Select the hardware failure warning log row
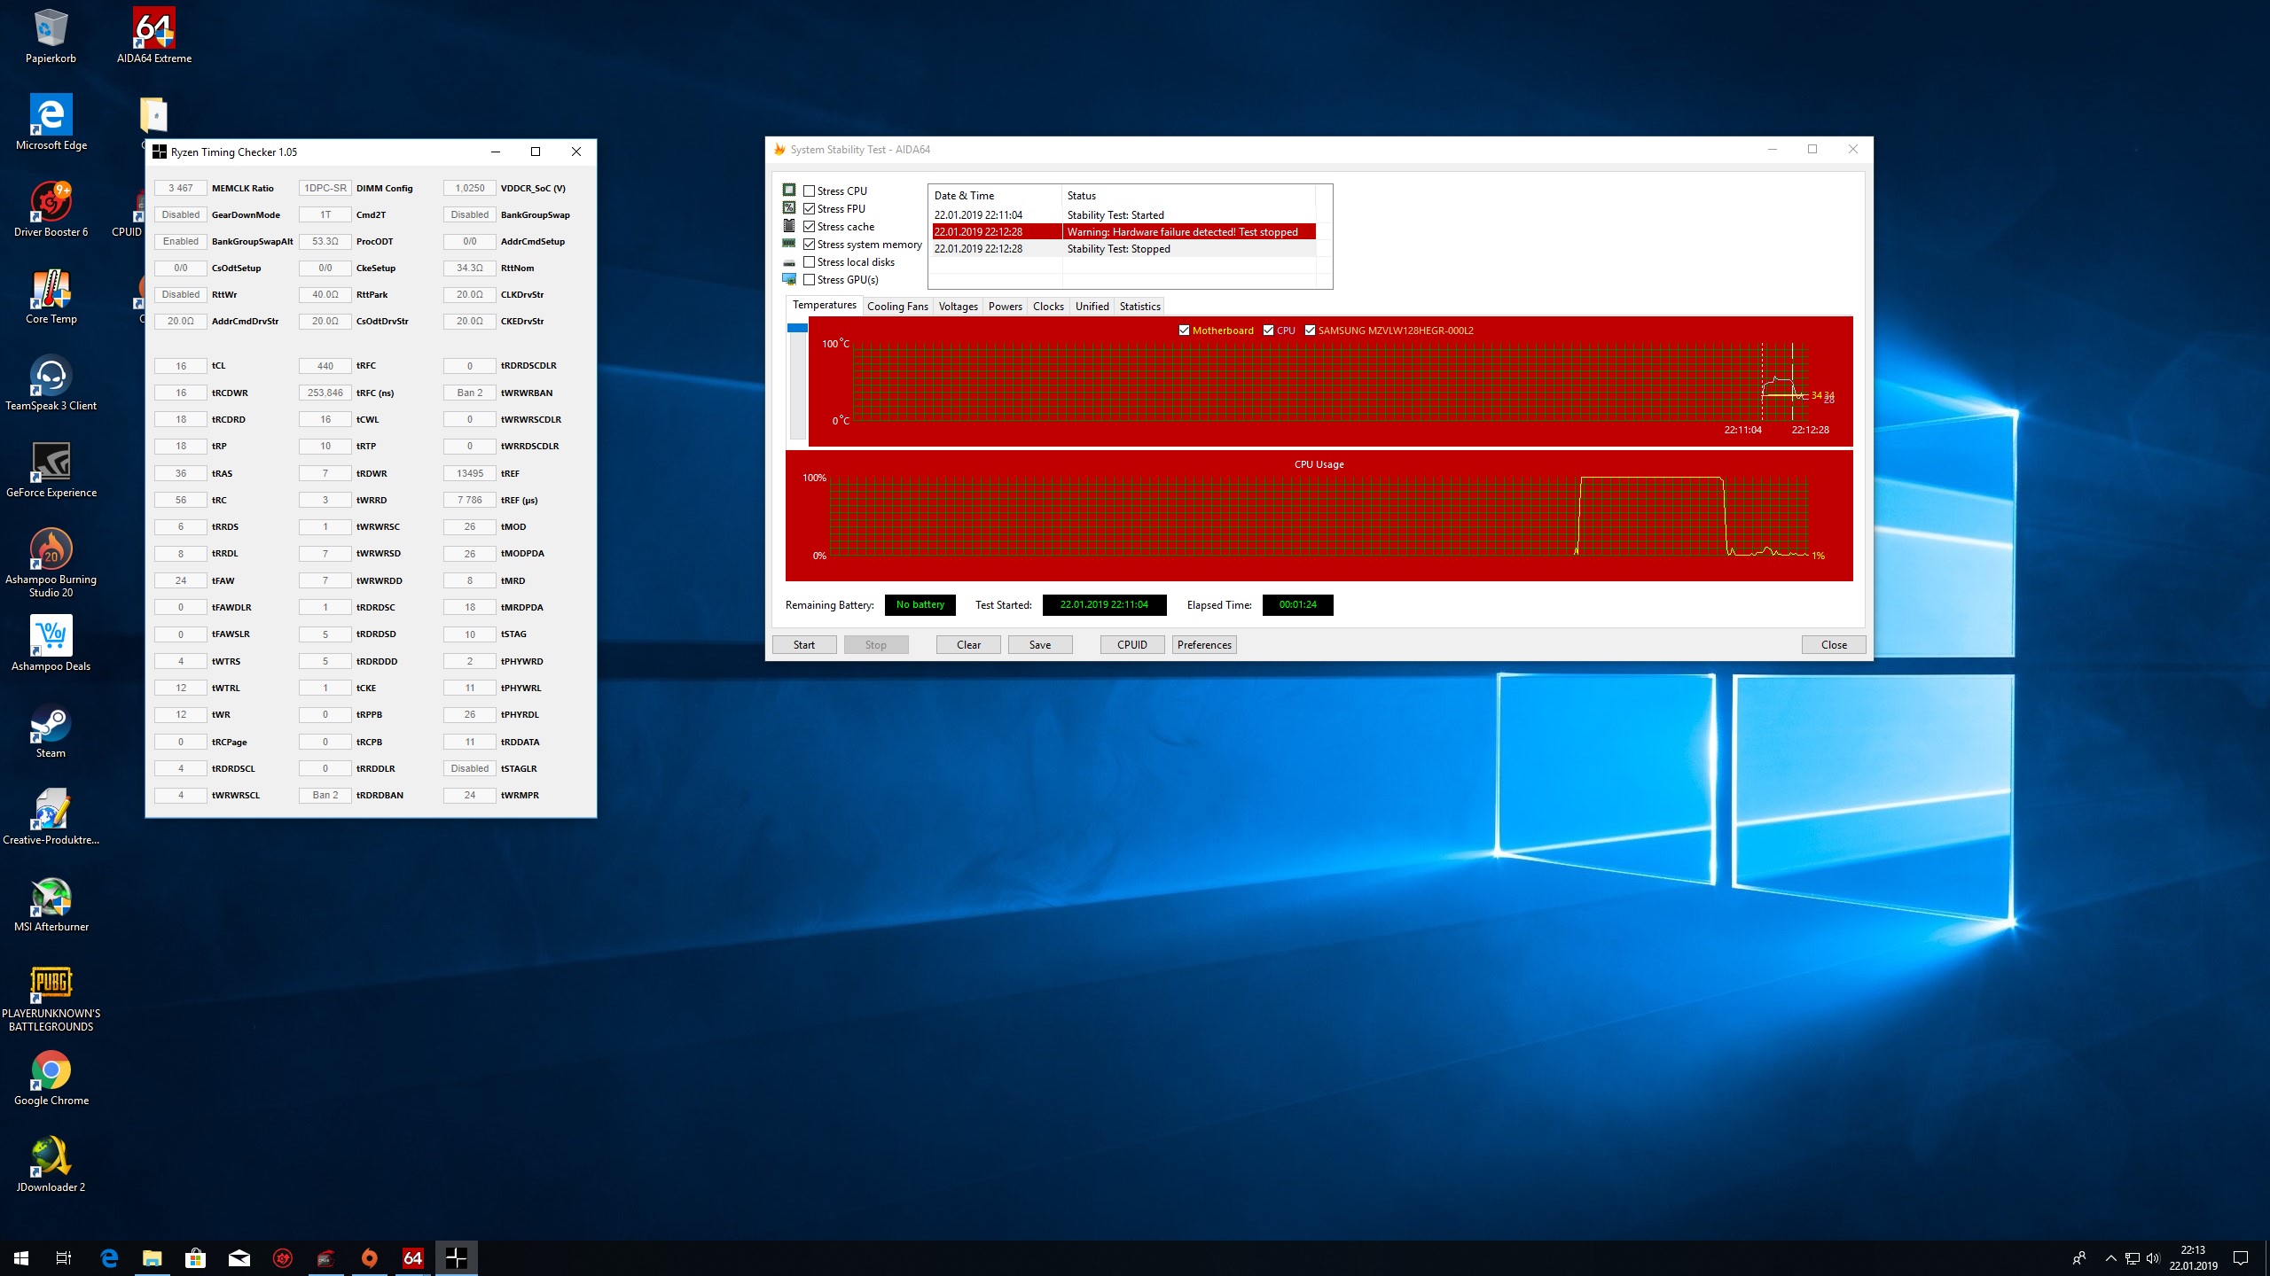2270x1276 pixels. click(x=1123, y=232)
